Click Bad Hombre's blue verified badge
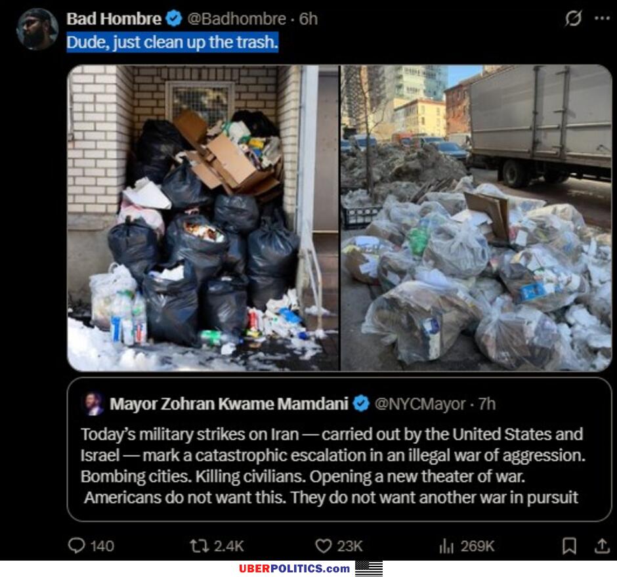617x577 pixels. tap(173, 18)
